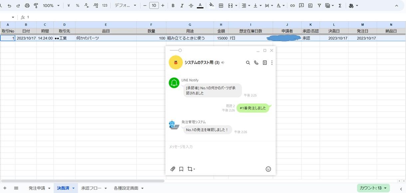Viewport: 406px width, 193px height.
Task: Select cell containing 何かのパーツ
Action: click(106, 38)
